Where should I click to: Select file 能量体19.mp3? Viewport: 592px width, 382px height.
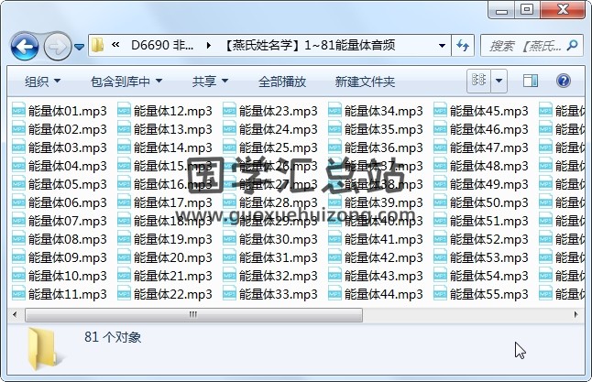pyautogui.click(x=165, y=239)
